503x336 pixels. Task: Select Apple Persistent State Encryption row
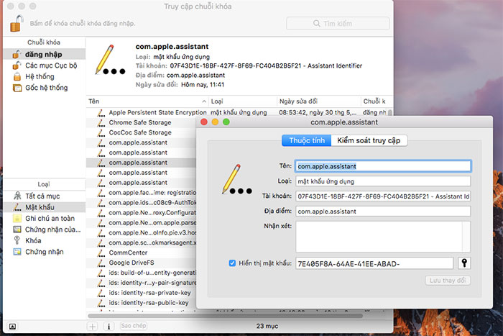point(237,112)
